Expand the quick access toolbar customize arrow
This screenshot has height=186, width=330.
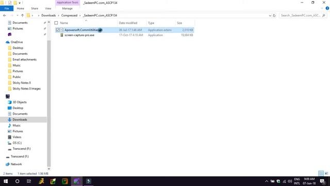20,3
